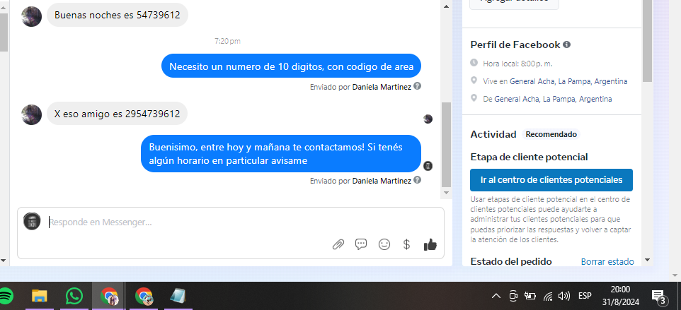Open WhatsApp from the taskbar

pos(74,296)
